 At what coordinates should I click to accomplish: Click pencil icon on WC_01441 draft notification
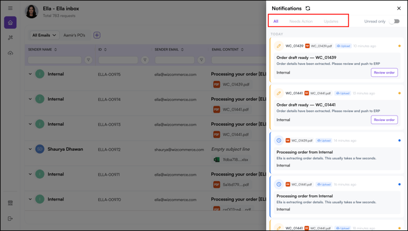[x=279, y=93]
